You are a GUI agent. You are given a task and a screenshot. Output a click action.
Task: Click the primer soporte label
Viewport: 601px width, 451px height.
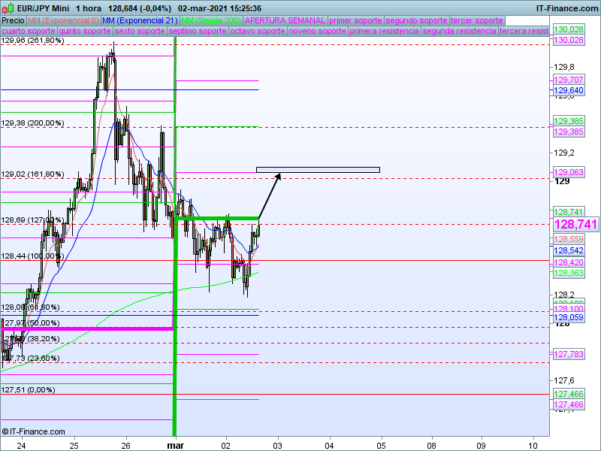355,21
